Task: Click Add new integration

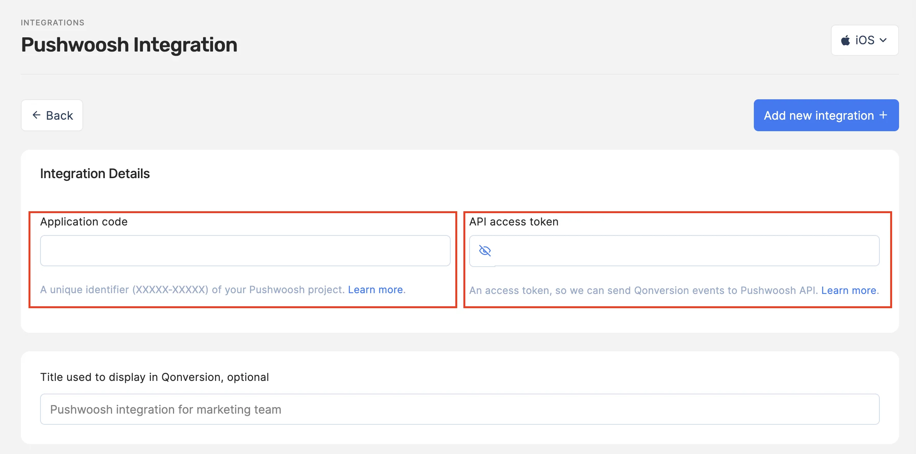Action: coord(826,115)
